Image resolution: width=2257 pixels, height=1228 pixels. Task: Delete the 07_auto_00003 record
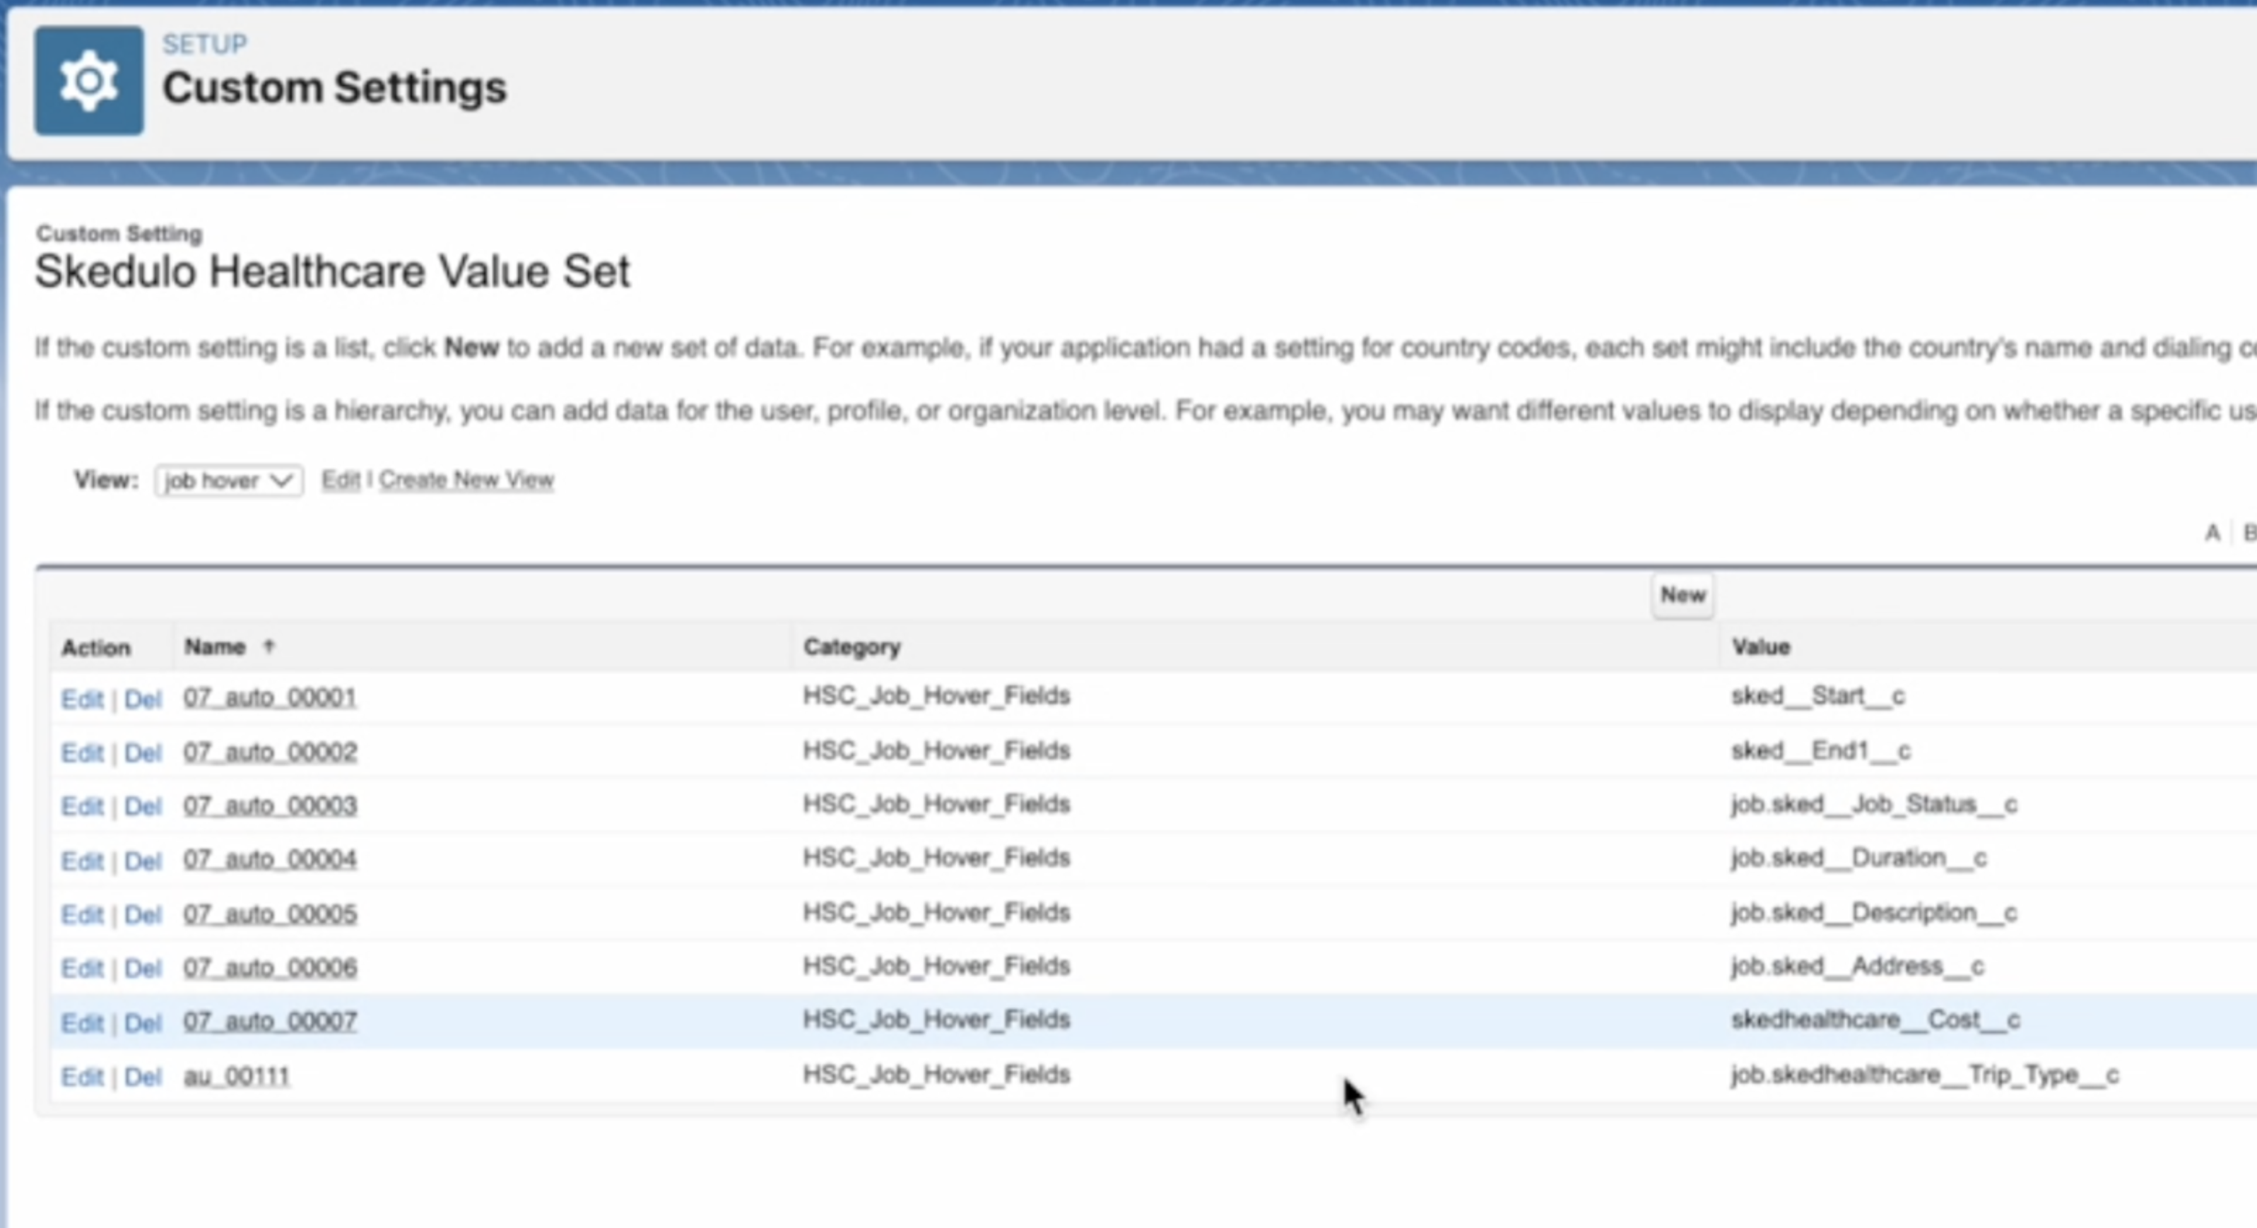[x=143, y=805]
